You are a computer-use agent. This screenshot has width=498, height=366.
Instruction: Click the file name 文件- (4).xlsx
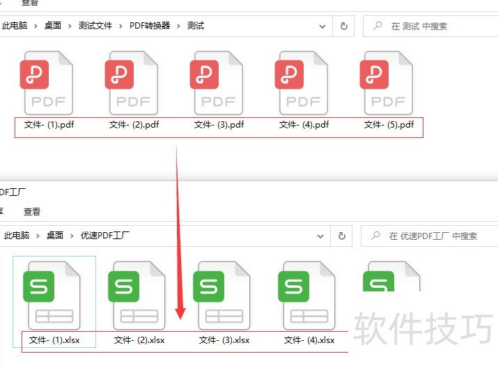click(x=309, y=340)
